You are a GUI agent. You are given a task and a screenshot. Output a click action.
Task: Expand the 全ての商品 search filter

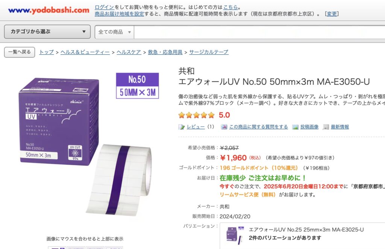114,32
